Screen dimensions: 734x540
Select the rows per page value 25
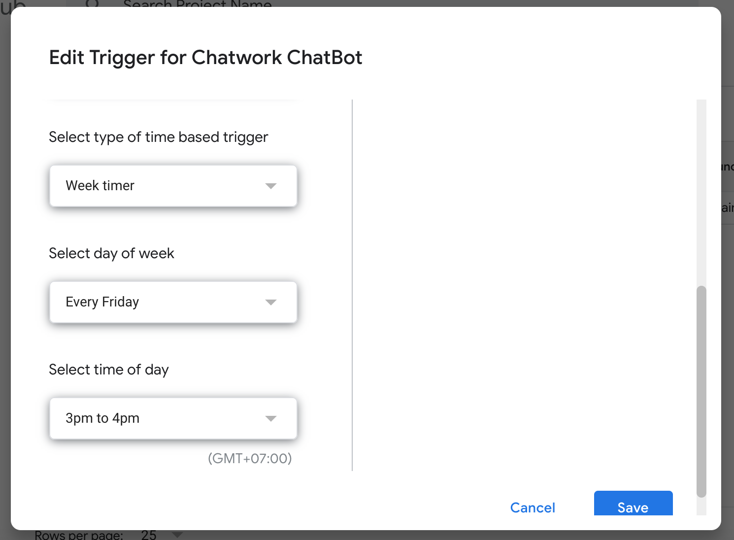tap(148, 535)
